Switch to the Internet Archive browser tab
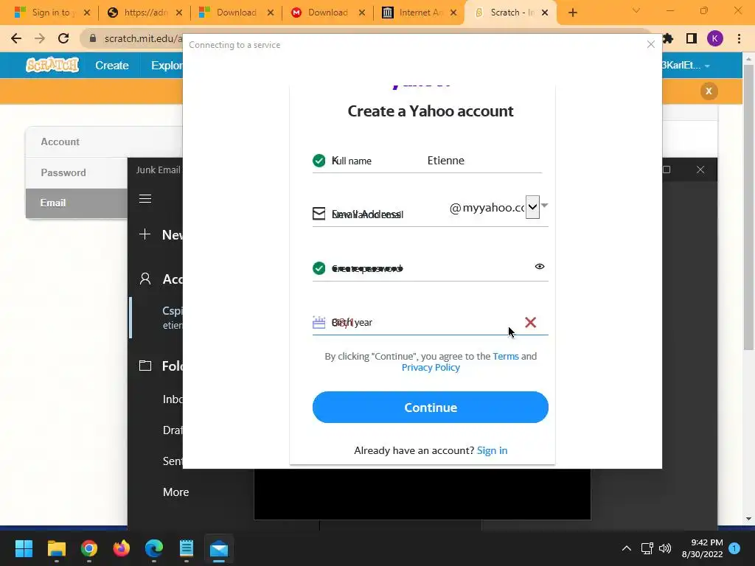Screen dimensions: 755x566 pyautogui.click(x=418, y=13)
